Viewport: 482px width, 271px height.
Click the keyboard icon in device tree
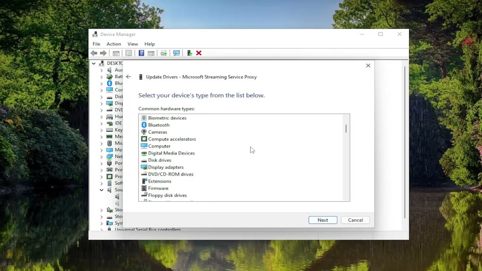pos(110,130)
